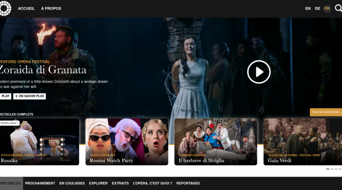The image size is (342, 190).
Task: Play the Zoraida di Granata video
Action: click(x=259, y=72)
